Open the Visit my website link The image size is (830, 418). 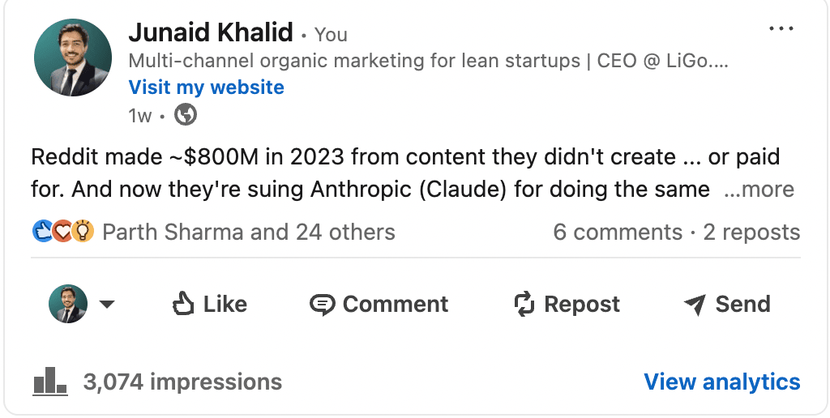[x=207, y=87]
